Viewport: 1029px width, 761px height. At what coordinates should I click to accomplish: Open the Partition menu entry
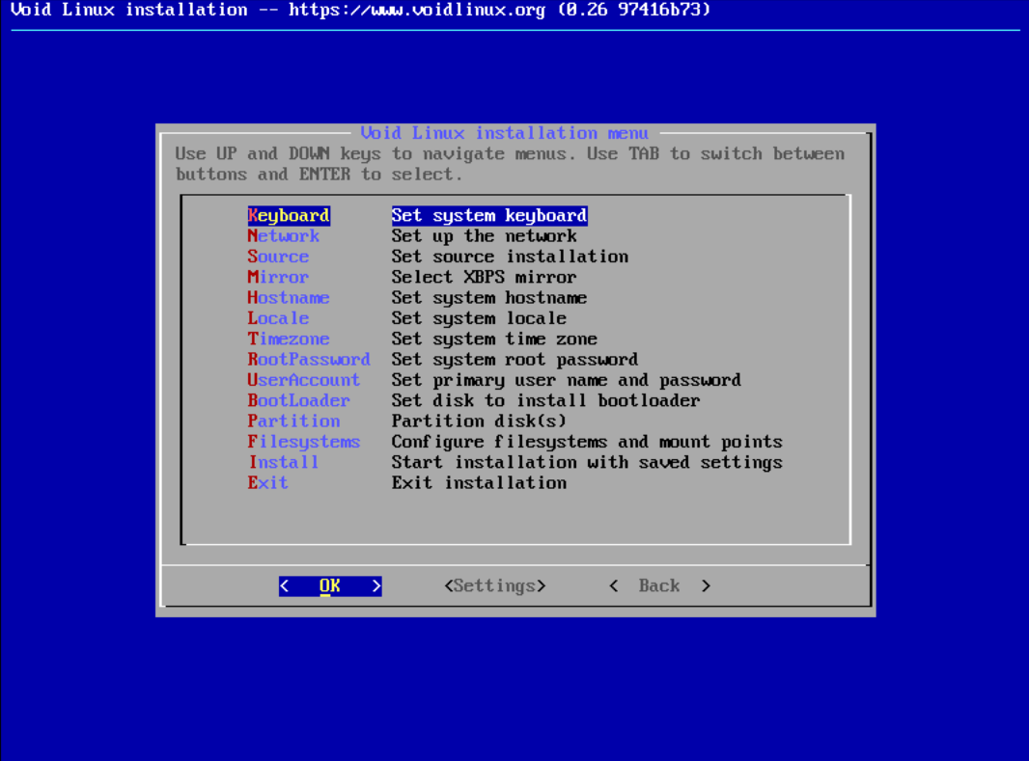pyautogui.click(x=293, y=421)
